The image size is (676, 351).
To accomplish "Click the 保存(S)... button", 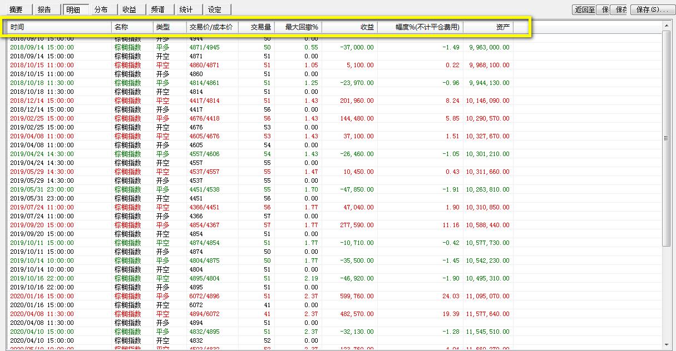I will (x=651, y=10).
